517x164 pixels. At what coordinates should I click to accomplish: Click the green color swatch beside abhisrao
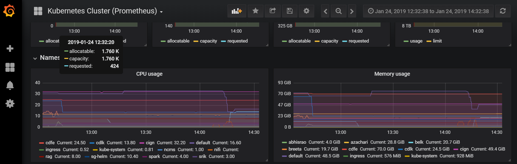[284, 142]
